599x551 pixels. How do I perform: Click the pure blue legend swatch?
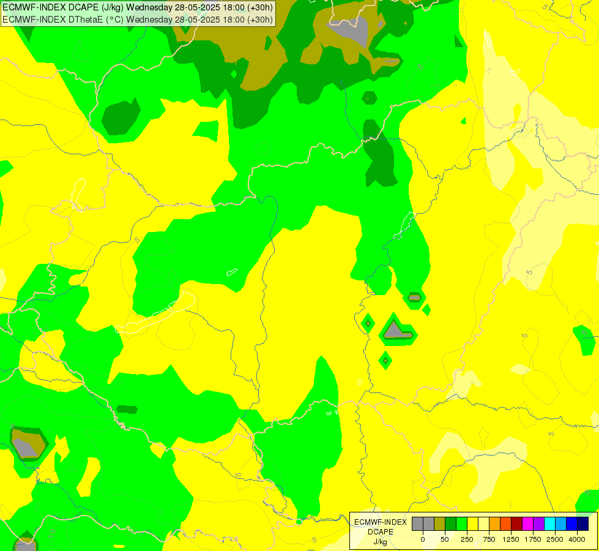[x=572, y=524]
